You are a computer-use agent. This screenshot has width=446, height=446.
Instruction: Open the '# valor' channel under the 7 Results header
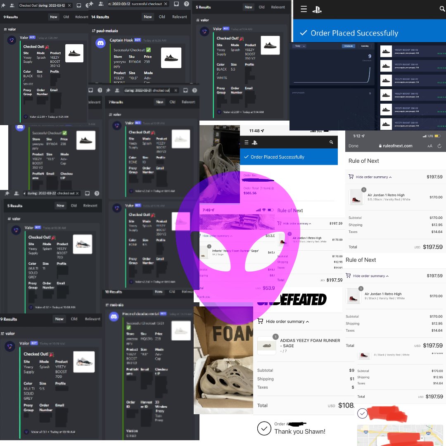click(115, 114)
